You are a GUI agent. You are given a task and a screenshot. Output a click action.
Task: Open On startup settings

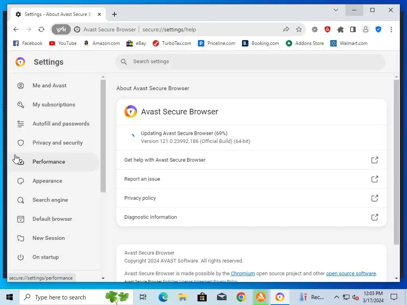(x=53, y=257)
